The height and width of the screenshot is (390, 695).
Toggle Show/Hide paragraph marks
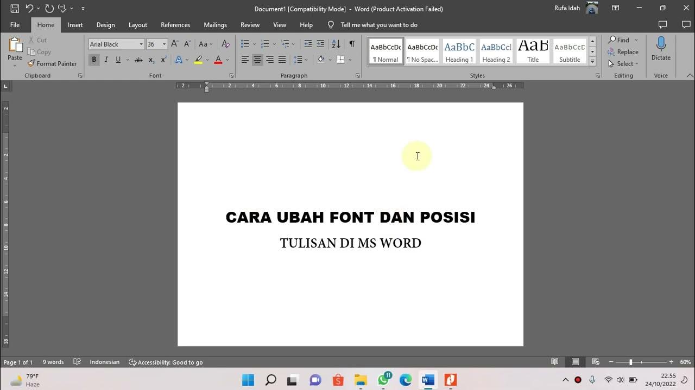pyautogui.click(x=352, y=44)
